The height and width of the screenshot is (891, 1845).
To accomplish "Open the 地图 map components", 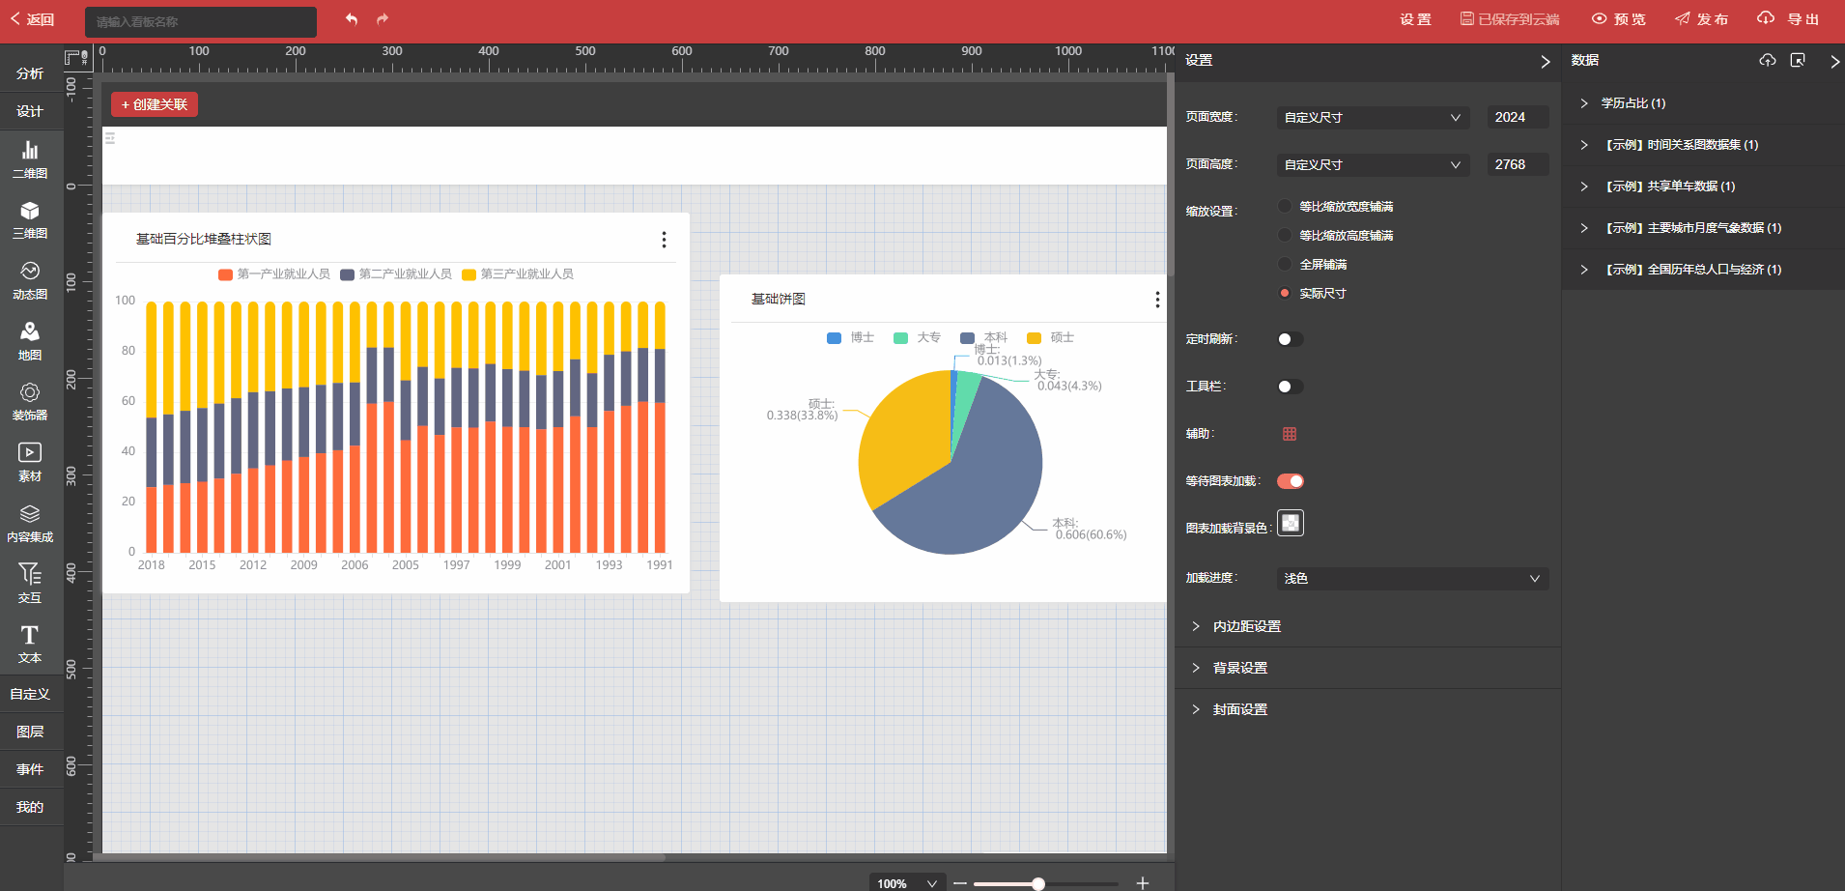I will coord(30,341).
